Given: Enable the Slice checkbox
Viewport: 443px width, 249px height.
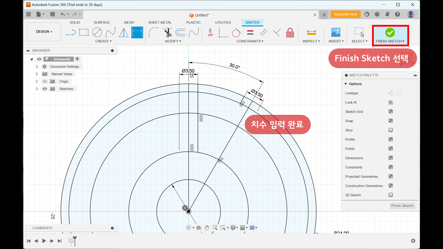Looking at the screenshot, I should [391, 130].
